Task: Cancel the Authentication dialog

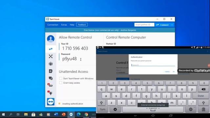Action: click(x=167, y=72)
